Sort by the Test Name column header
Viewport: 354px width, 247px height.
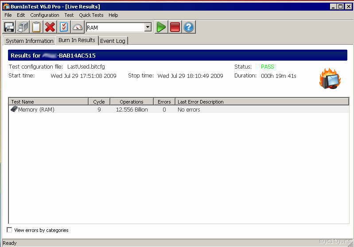coord(49,102)
